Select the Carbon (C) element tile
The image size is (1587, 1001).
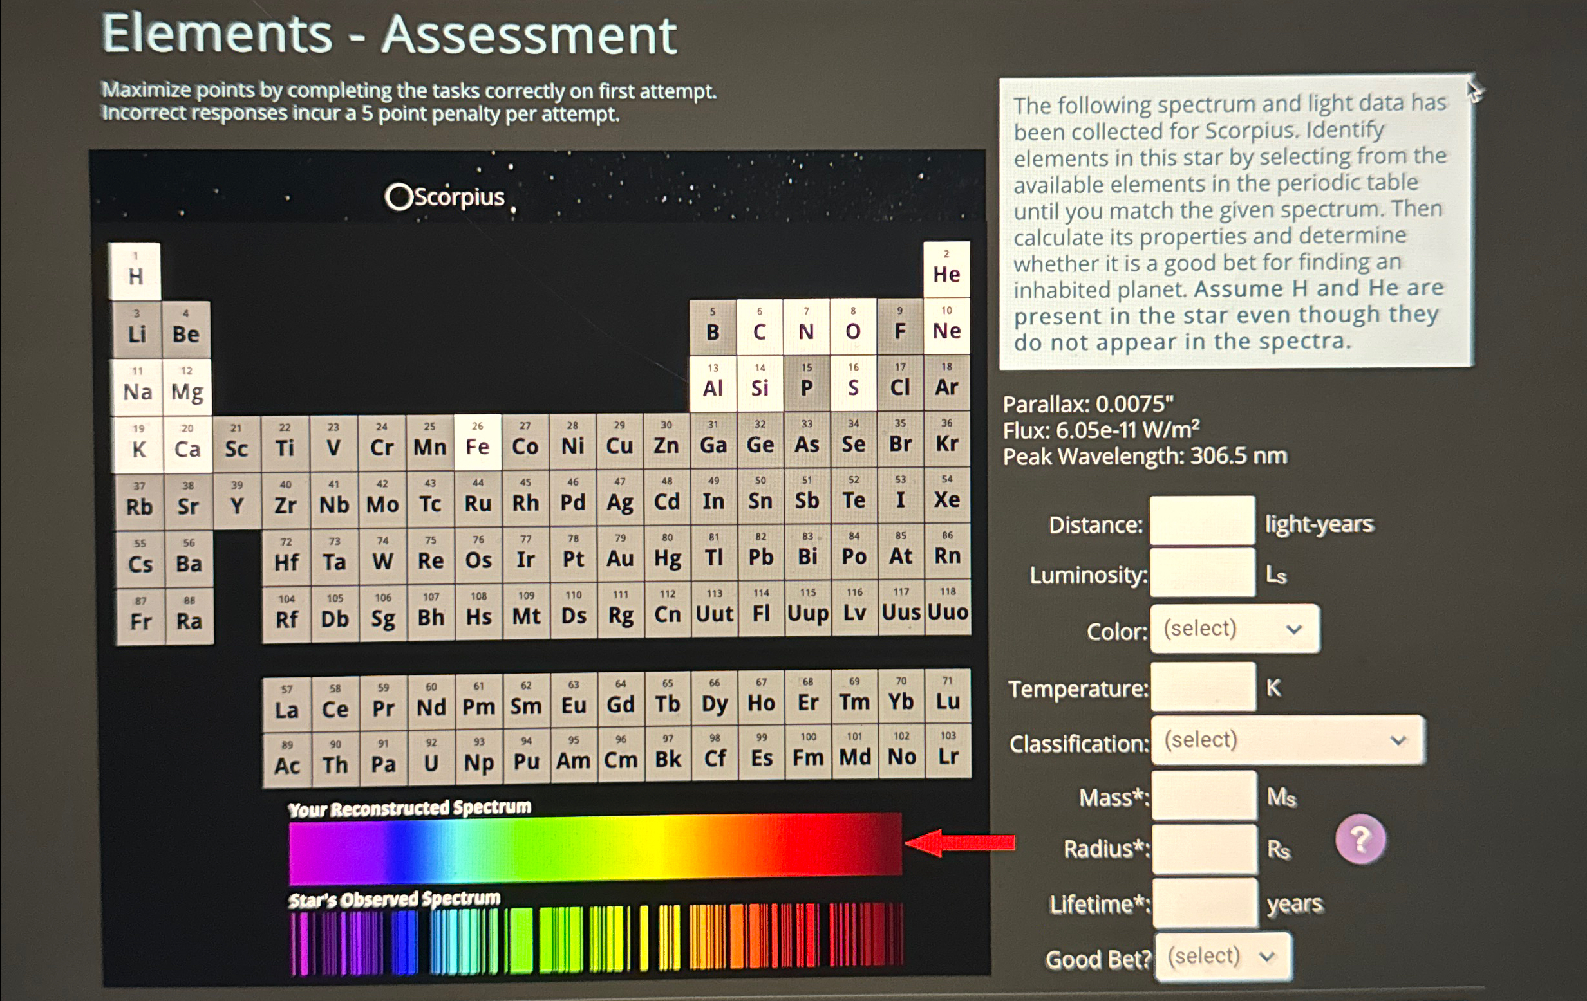click(759, 327)
